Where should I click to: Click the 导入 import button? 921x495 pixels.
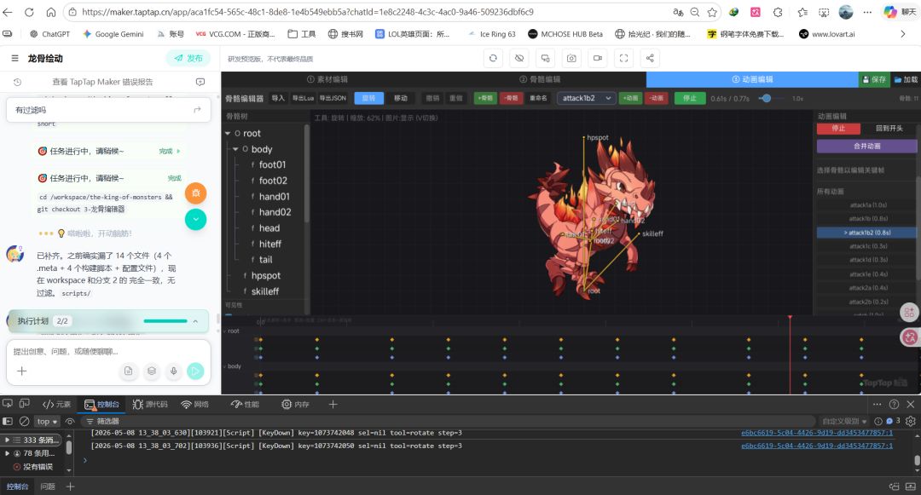click(278, 98)
